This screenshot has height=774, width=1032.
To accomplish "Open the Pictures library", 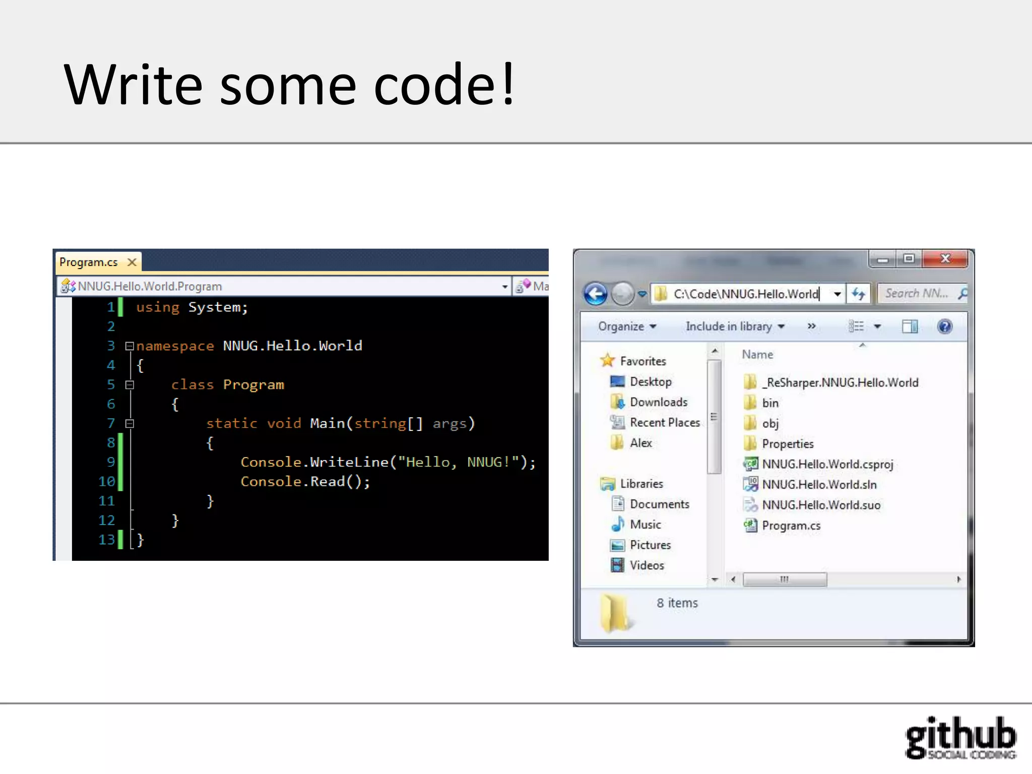I will [651, 545].
